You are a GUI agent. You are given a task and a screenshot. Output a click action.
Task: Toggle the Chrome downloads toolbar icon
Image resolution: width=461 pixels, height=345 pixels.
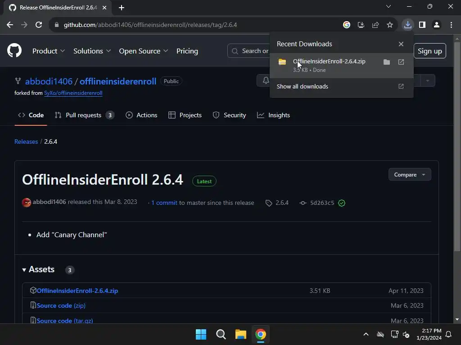tap(408, 25)
